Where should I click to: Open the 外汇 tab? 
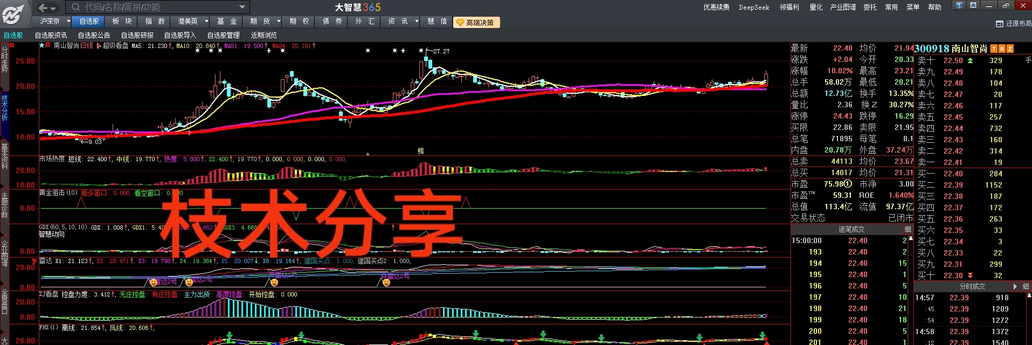365,22
